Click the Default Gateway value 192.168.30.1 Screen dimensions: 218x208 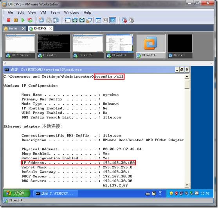(116, 172)
